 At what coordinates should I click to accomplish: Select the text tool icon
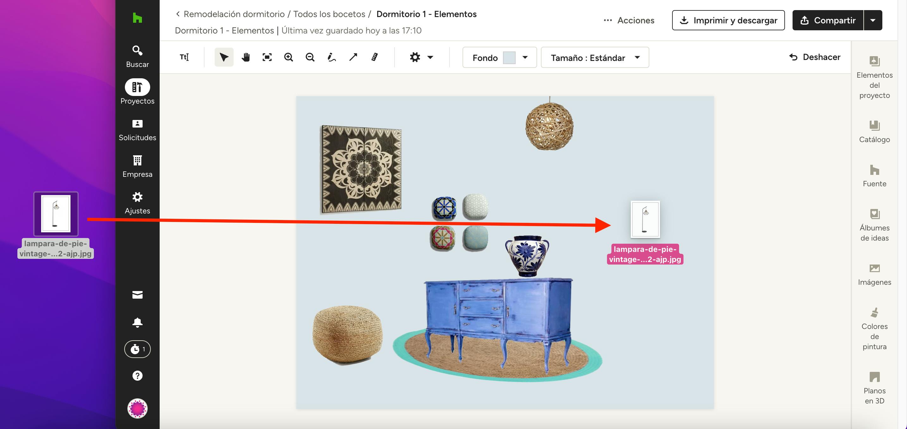(x=184, y=57)
